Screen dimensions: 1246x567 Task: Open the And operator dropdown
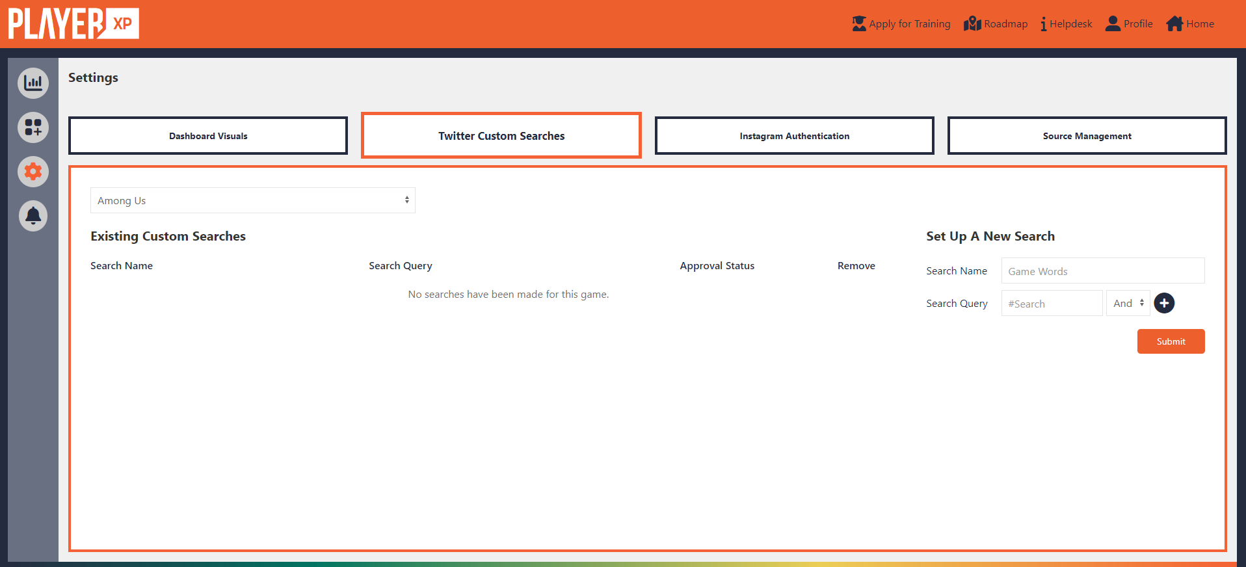pyautogui.click(x=1128, y=303)
